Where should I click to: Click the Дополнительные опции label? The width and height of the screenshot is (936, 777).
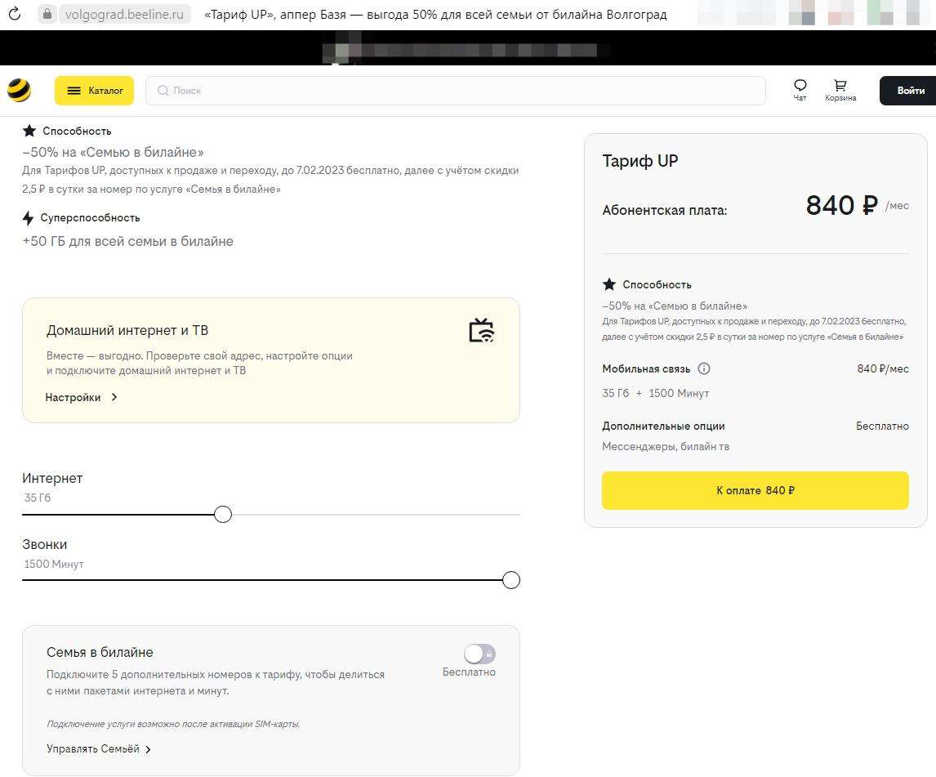tap(663, 426)
